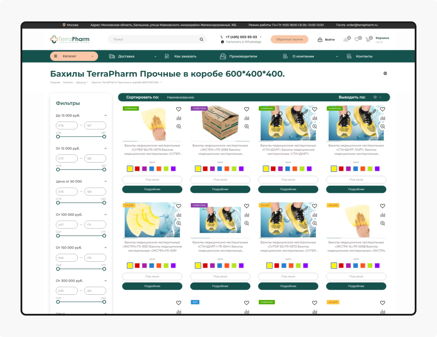The width and height of the screenshot is (437, 337).
Task: Add ЭКСТРА+ TR-0065 product to favorites
Action: 246,109
